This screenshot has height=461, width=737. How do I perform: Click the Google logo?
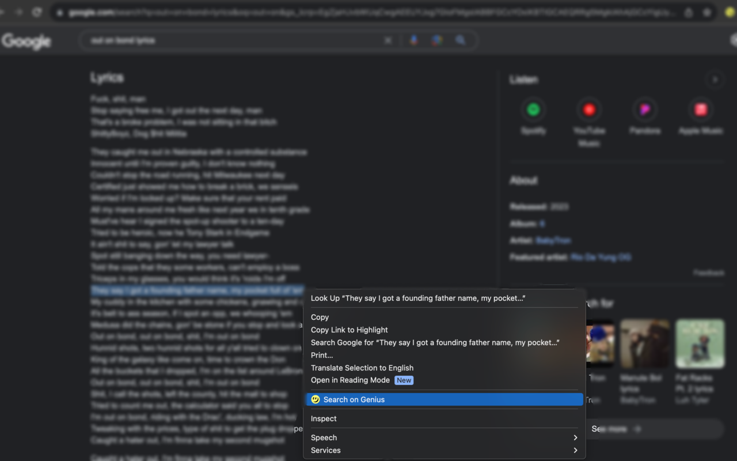[x=26, y=41]
